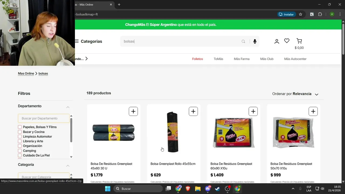Viewport: 345px width, 194px height.
Task: Add Bolsa De Residuos 45x60 to cart
Action: click(x=133, y=111)
